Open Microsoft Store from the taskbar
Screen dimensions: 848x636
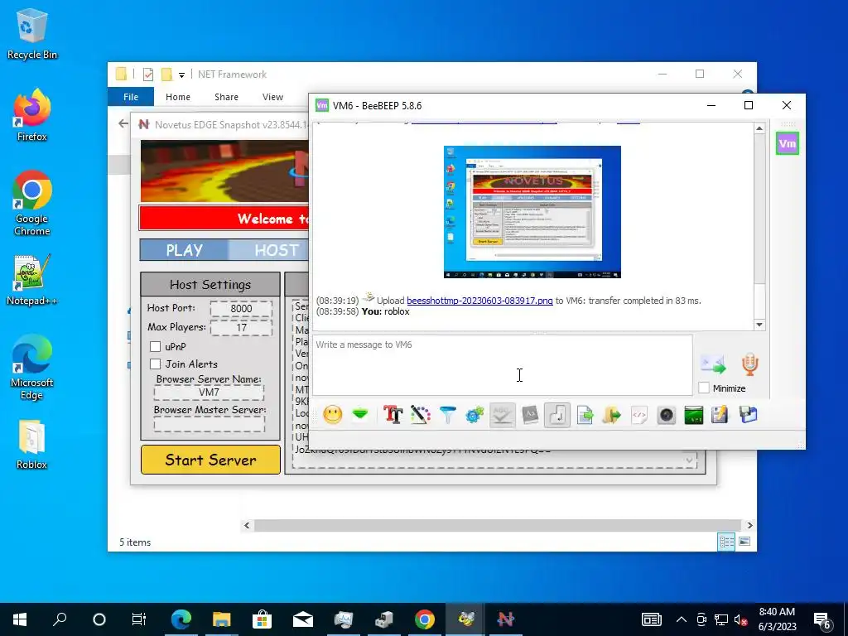262,619
